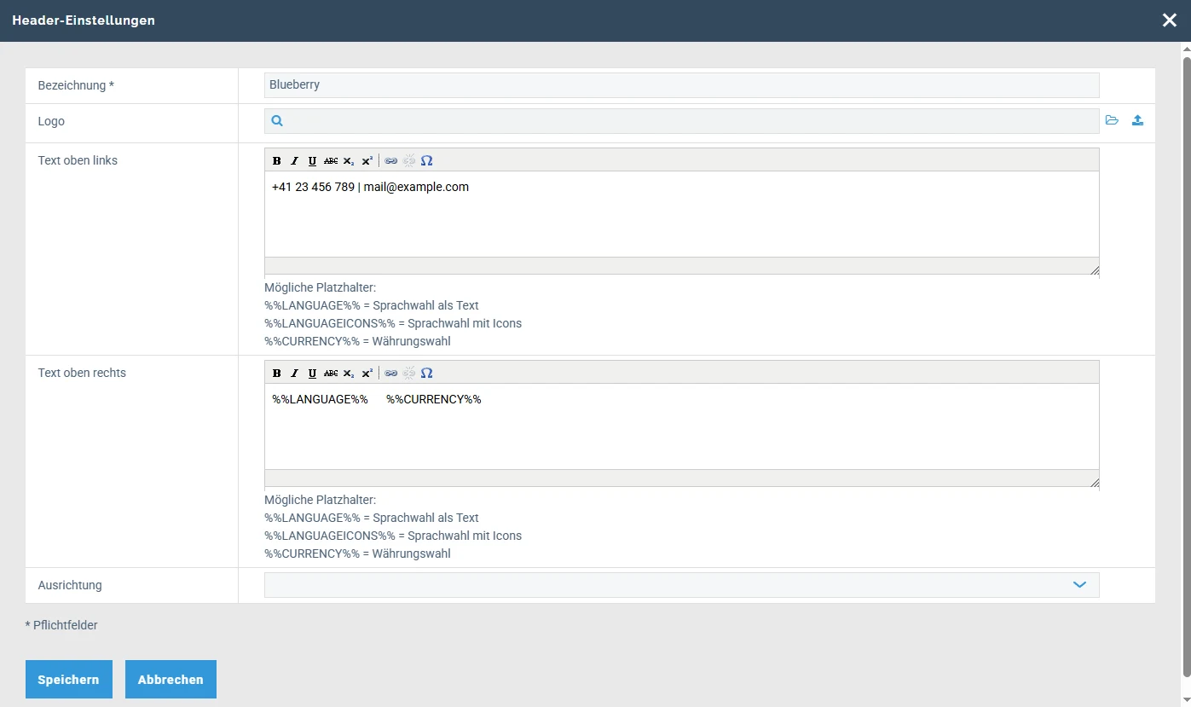Click Bold in the 'Text oben links' toolbar
1191x707 pixels.
pos(276,160)
